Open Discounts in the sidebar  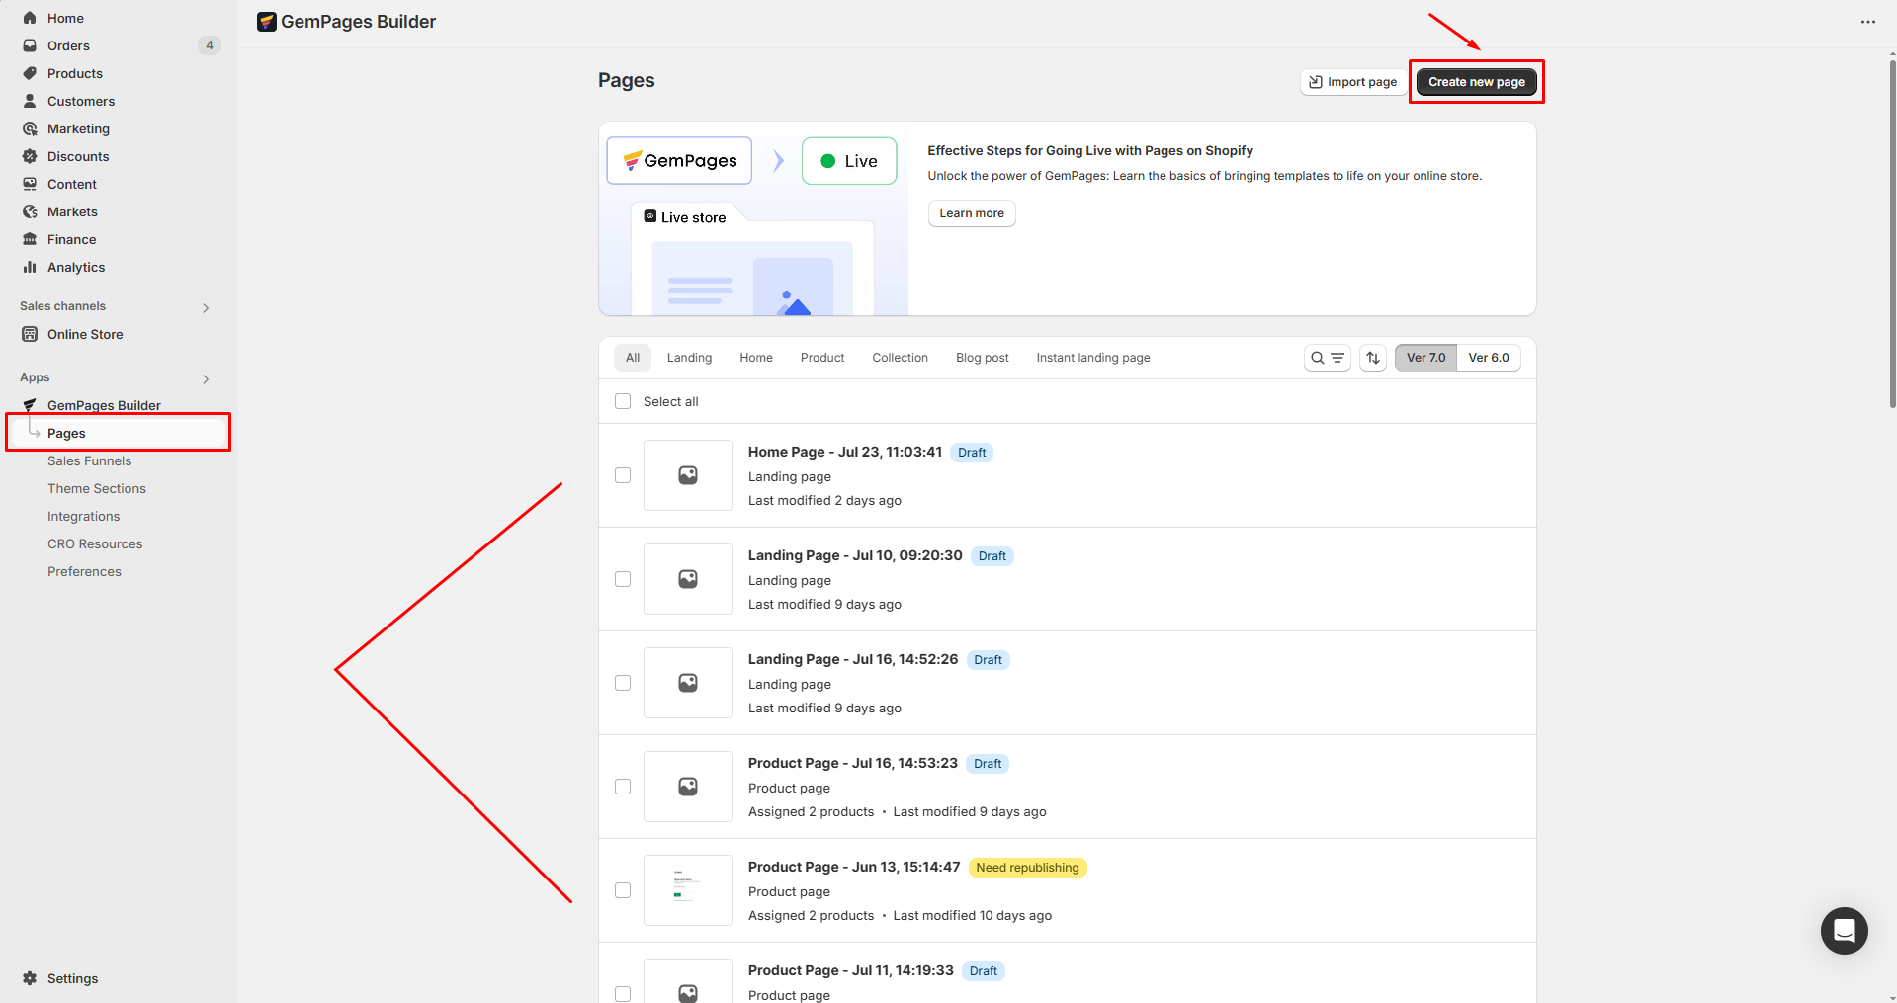(x=78, y=156)
